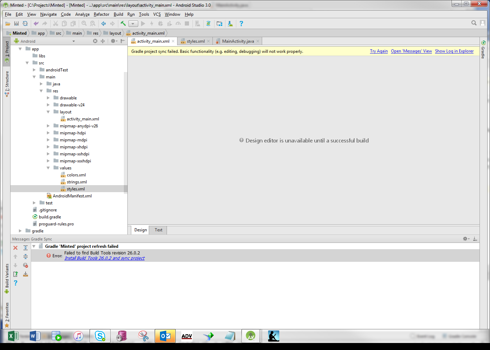Open Skype from the taskbar
490x350 pixels.
click(100, 336)
